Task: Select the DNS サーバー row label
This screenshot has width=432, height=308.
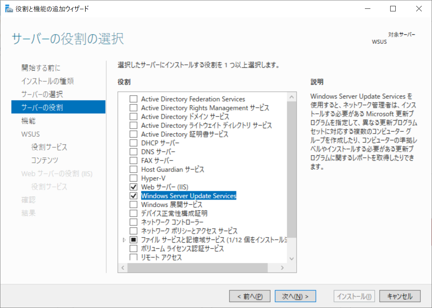Action: click(158, 152)
